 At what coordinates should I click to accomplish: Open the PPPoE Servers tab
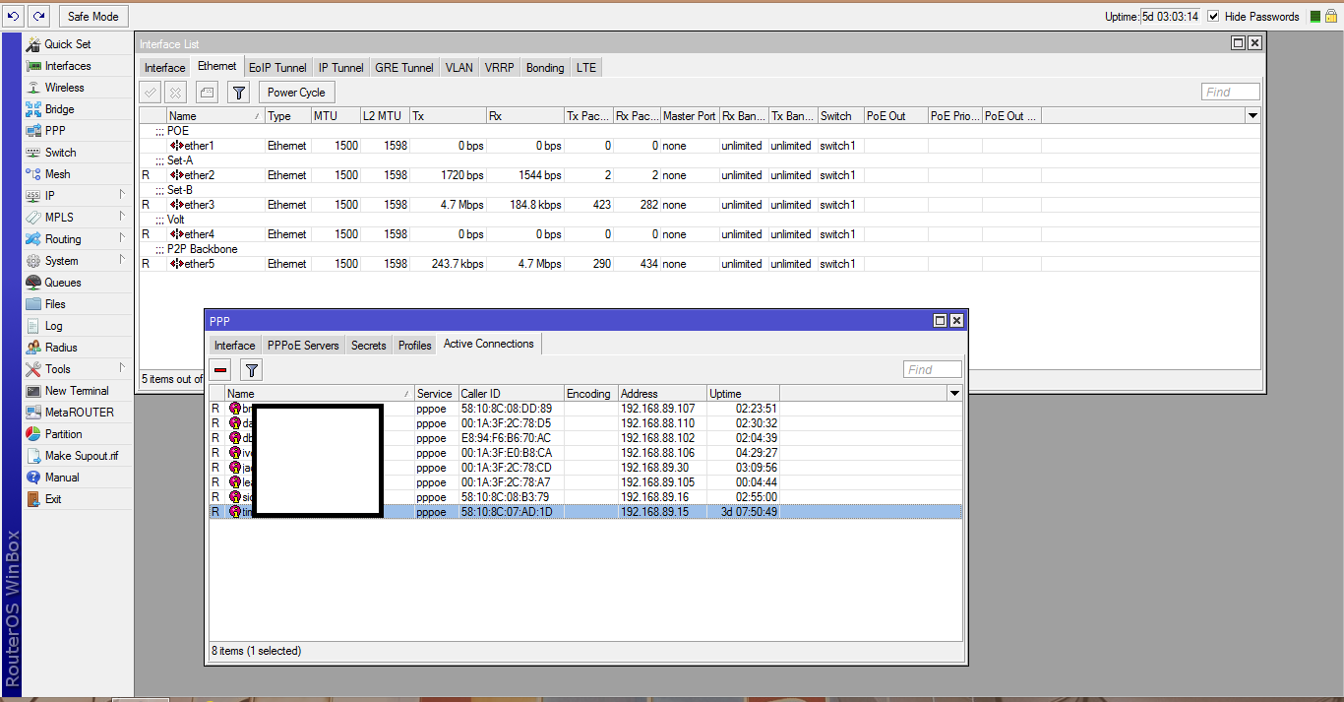303,346
